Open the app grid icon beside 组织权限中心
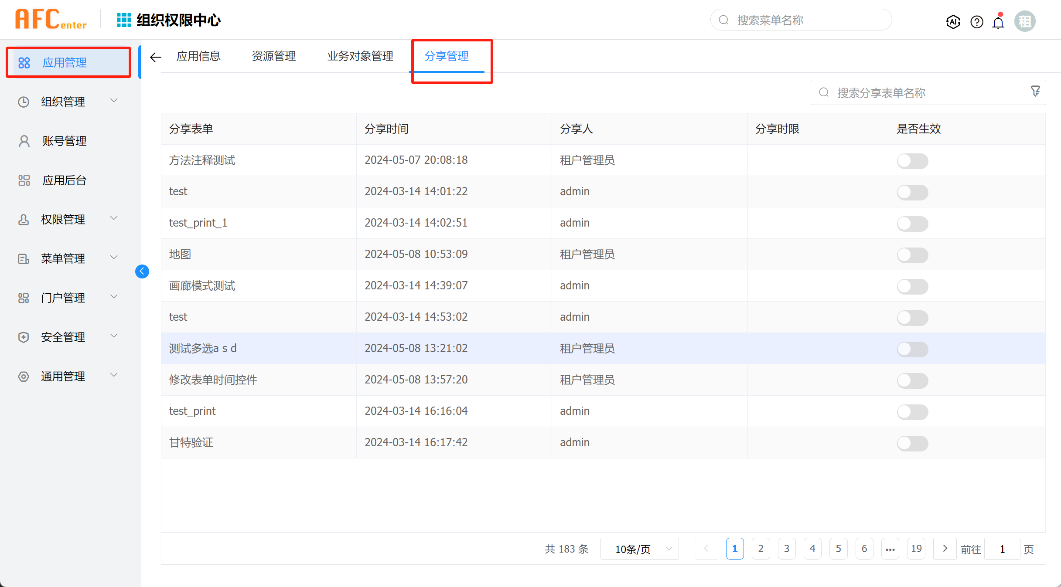 [x=124, y=20]
